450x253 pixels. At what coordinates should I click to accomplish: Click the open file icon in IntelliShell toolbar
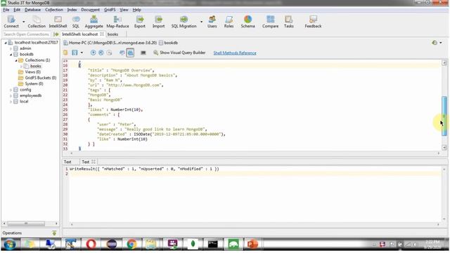pos(65,53)
